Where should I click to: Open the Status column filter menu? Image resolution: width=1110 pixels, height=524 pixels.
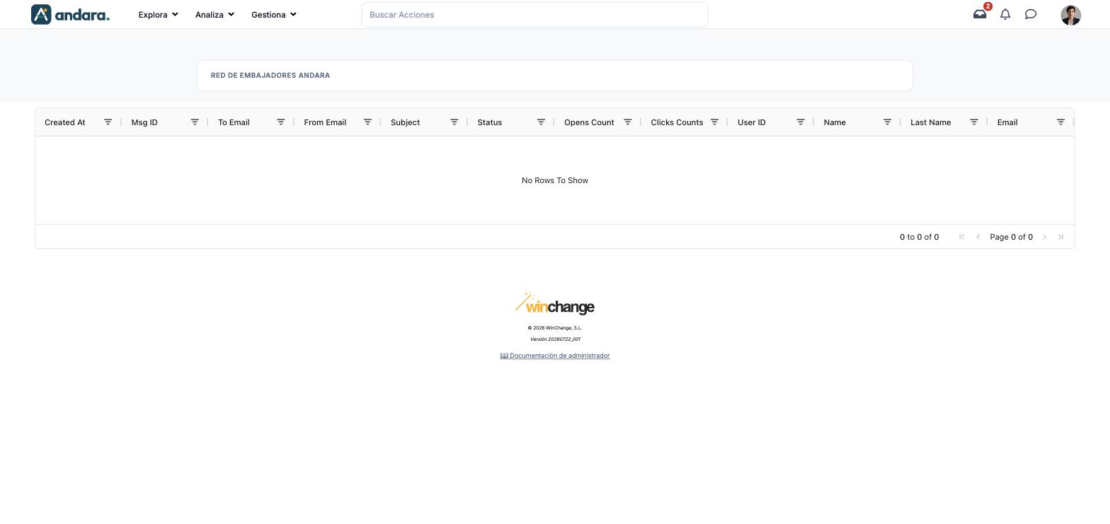tap(541, 122)
